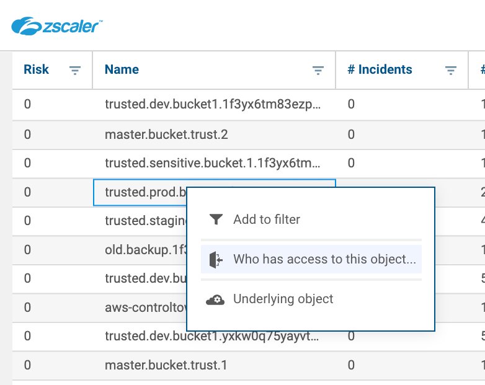The image size is (485, 385).
Task: Select trusted.sensitive.bucket.1 name cell
Action: [x=213, y=163]
